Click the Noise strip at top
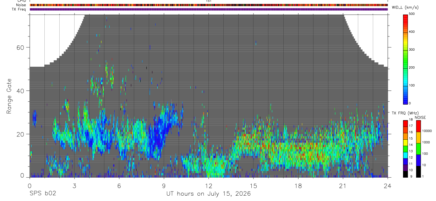436x201 pixels. [209, 5]
